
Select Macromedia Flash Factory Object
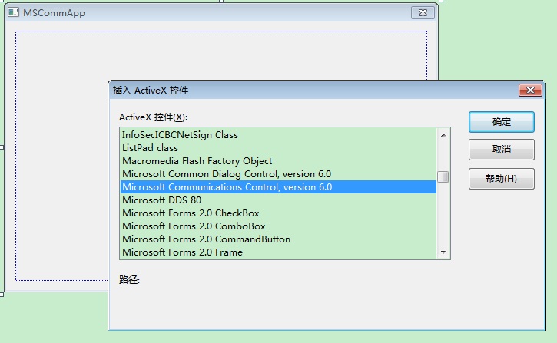click(x=278, y=161)
